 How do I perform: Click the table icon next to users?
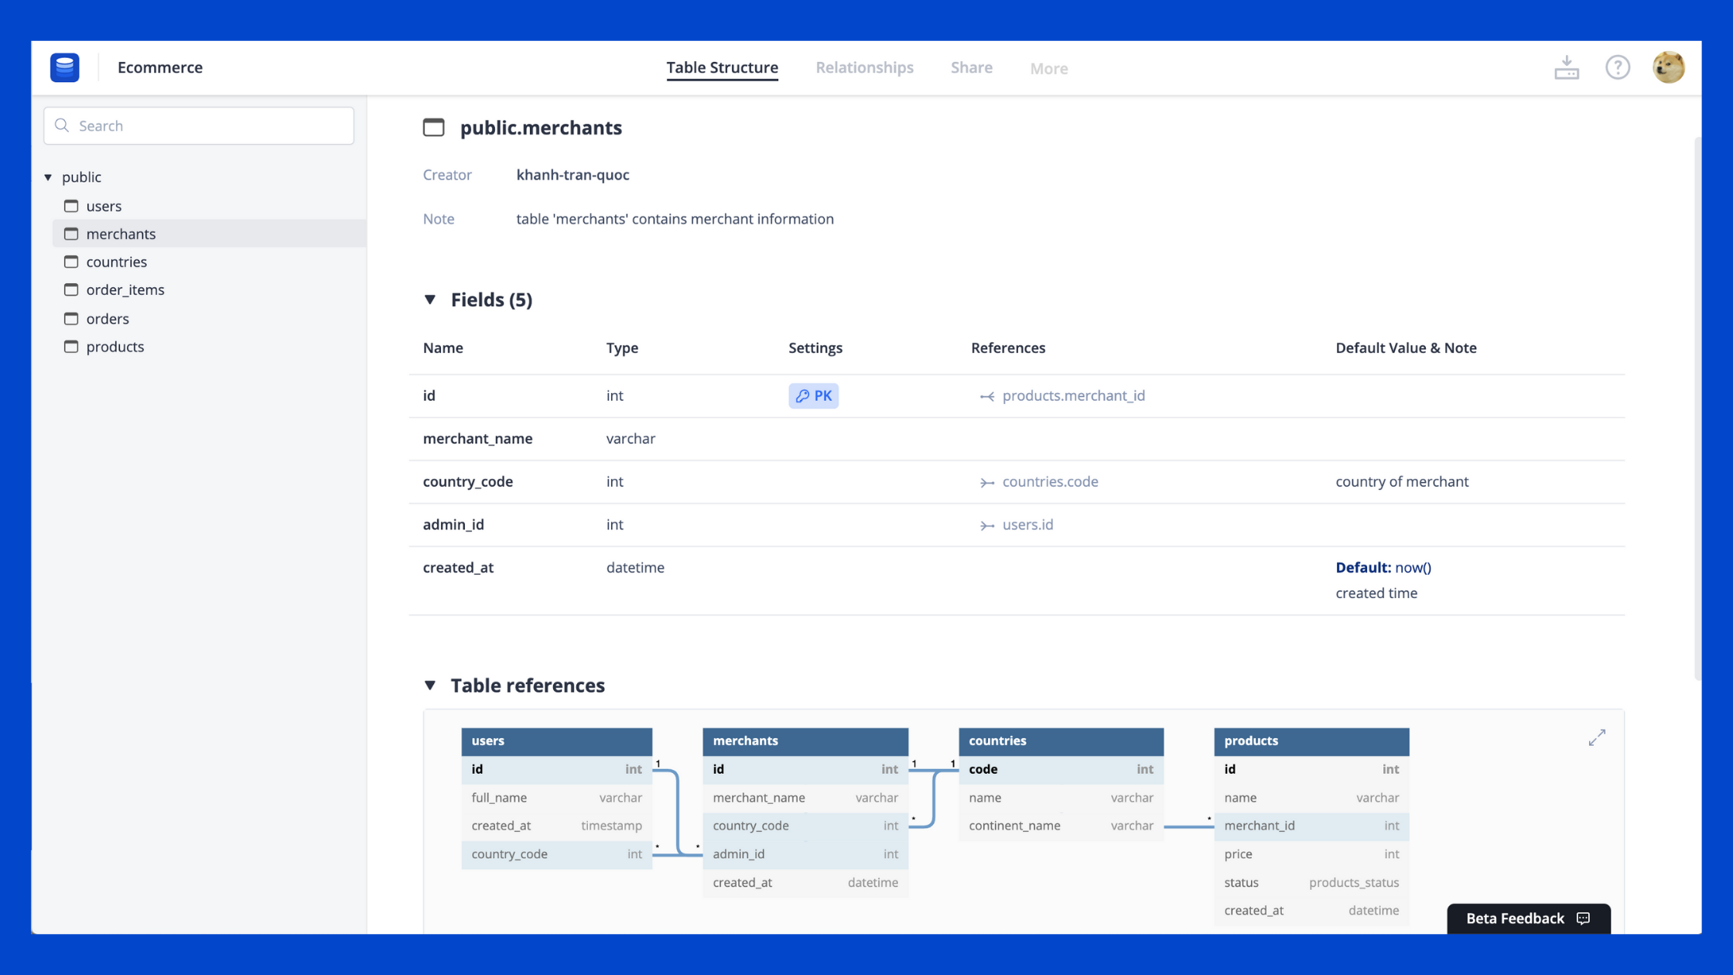point(71,205)
